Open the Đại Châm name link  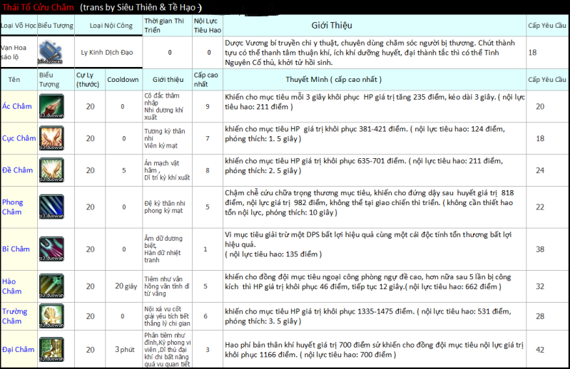pyautogui.click(x=18, y=349)
